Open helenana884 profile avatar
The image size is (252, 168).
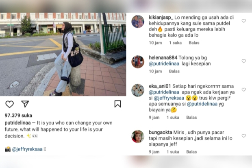click(x=138, y=62)
